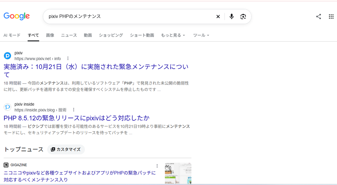Viewport: 337px width, 185px height.
Task: Switch to the 画像 tab
Action: pos(50,35)
